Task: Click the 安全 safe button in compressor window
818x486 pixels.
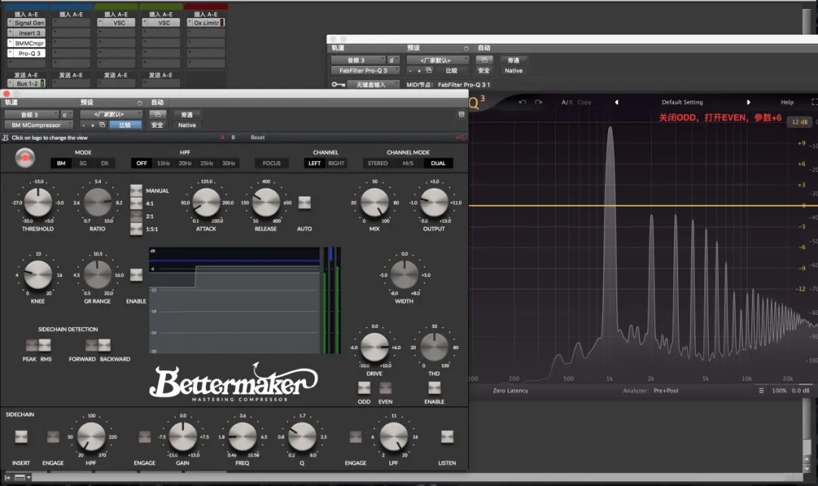Action: (x=157, y=125)
